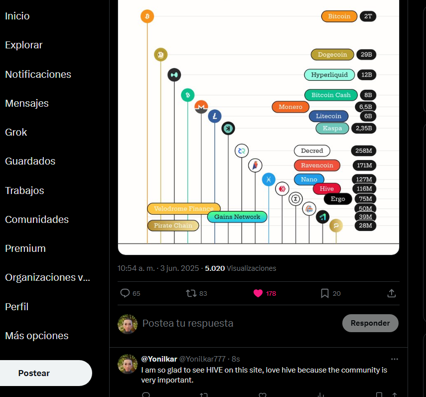426x397 pixels.
Task: Open Notificaciones from the sidebar
Action: (38, 74)
